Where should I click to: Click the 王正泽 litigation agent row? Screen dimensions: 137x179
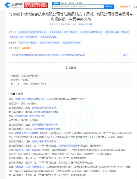click(x=51, y=162)
